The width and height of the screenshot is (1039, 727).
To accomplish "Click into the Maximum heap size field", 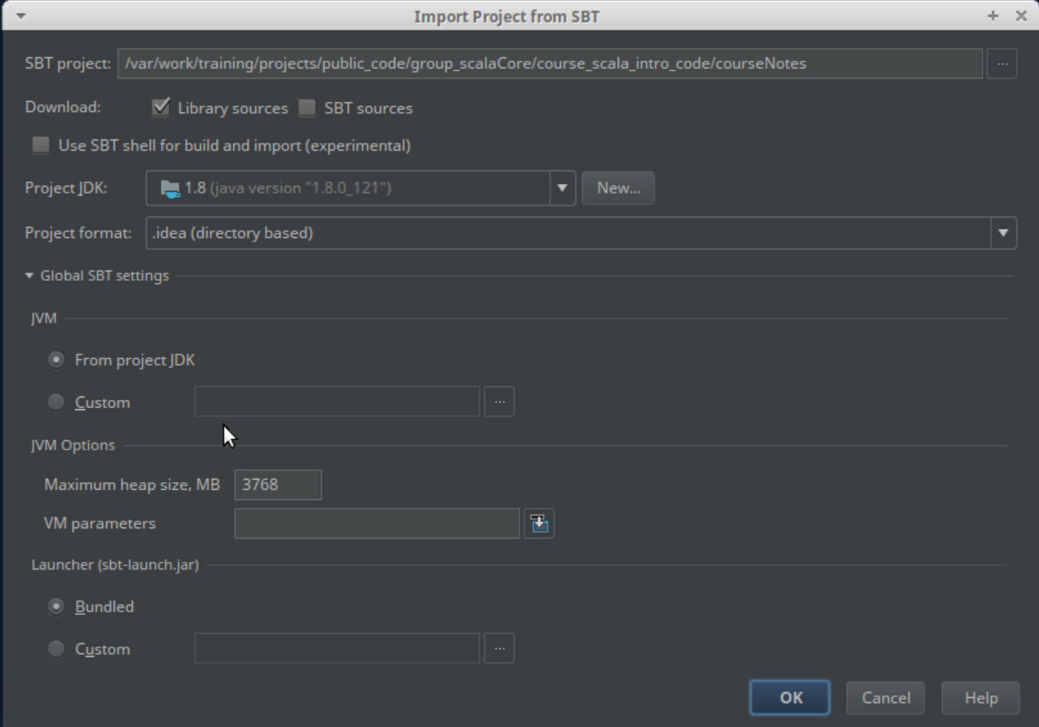I will tap(278, 485).
